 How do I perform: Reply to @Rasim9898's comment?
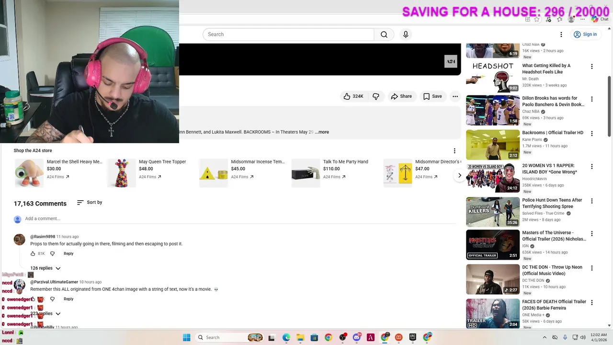coord(68,254)
